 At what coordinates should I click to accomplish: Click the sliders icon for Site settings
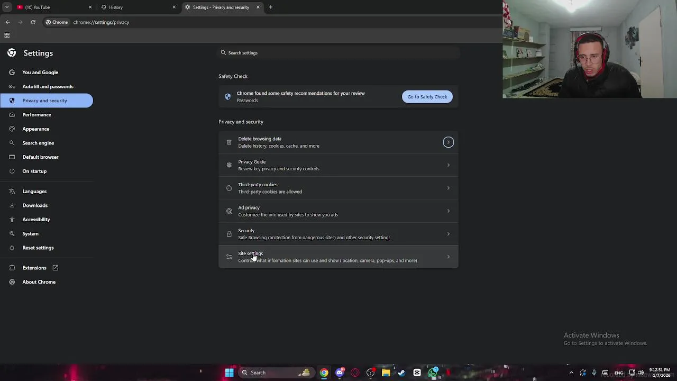[x=229, y=257]
